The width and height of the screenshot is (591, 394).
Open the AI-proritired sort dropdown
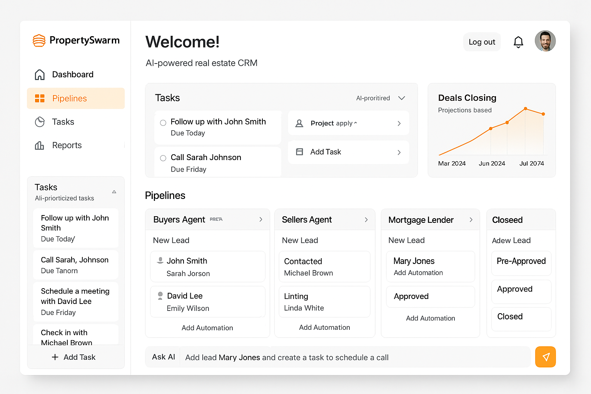click(381, 98)
